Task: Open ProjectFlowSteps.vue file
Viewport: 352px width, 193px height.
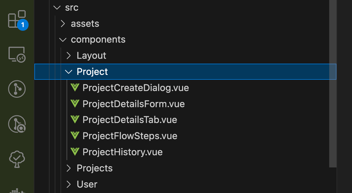Action: 130,136
